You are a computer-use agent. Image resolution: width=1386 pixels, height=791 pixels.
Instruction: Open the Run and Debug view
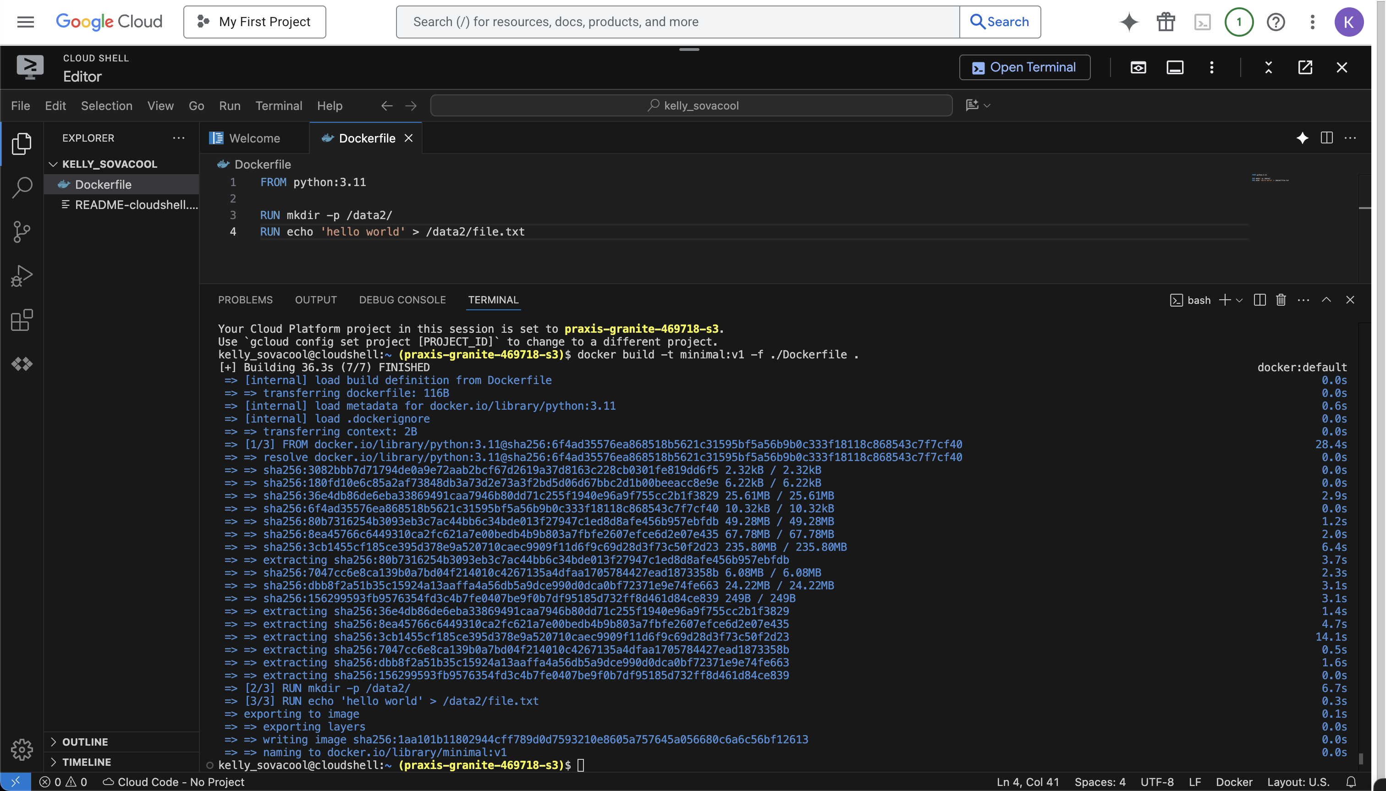pos(22,276)
